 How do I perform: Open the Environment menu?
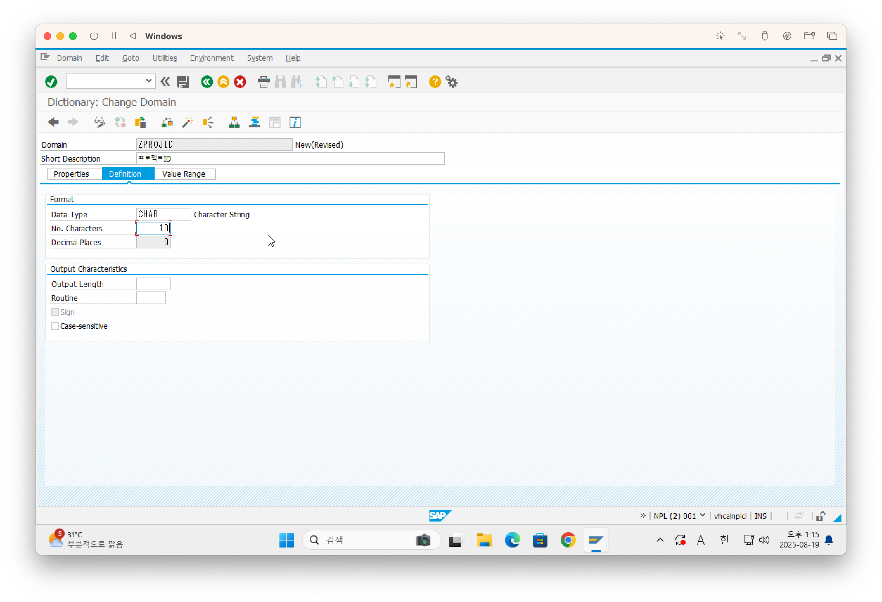tap(212, 58)
